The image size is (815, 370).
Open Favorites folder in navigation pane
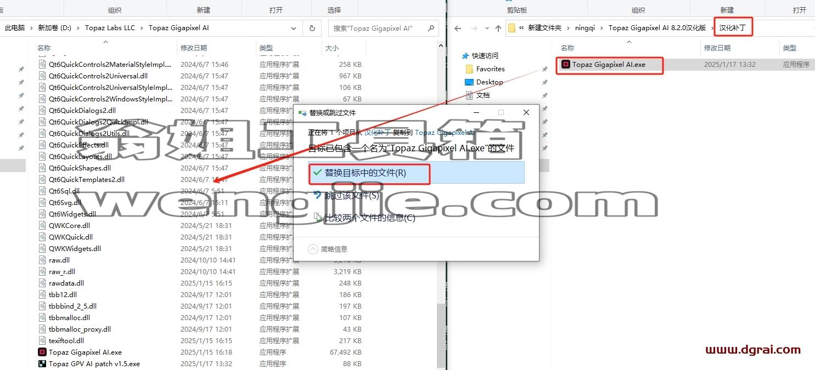(x=490, y=69)
